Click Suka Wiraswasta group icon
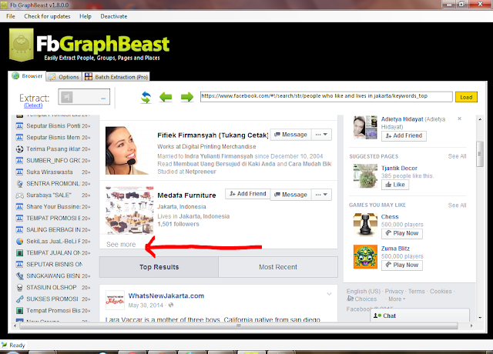Screen dimensions: 493x354 19,172
